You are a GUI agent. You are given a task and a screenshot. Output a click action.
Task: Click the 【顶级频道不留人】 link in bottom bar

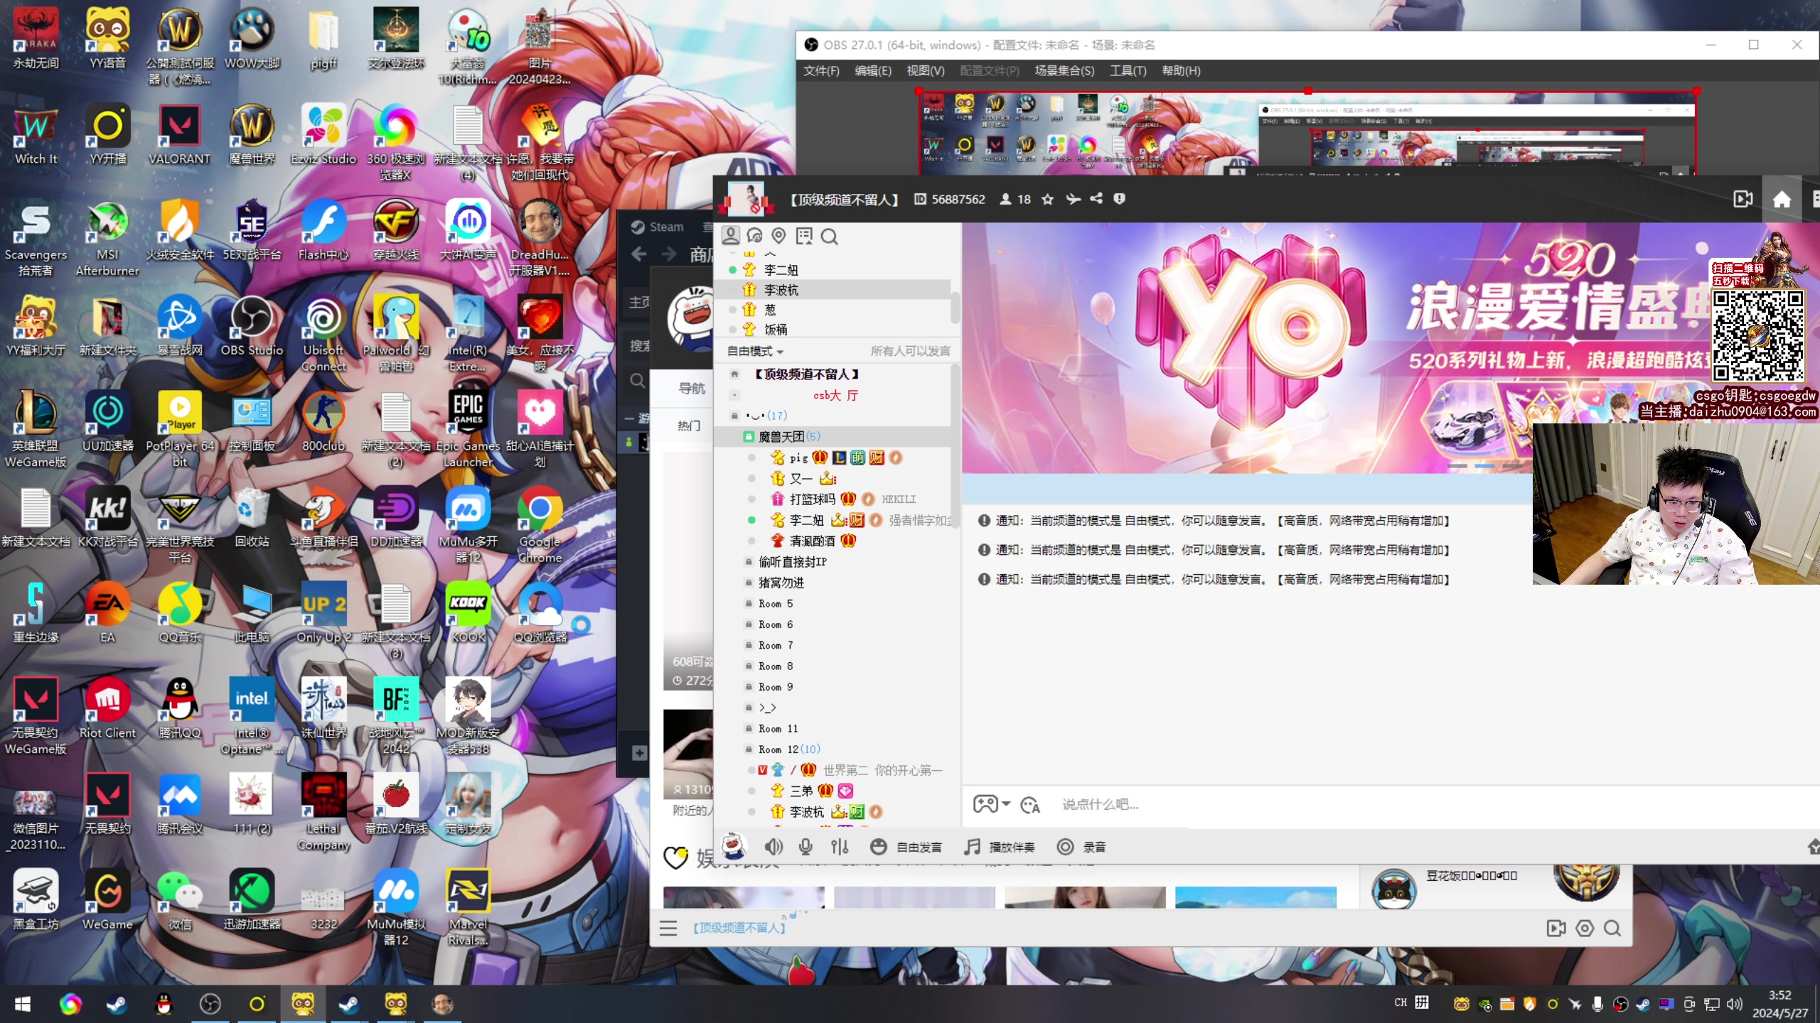[x=739, y=928]
